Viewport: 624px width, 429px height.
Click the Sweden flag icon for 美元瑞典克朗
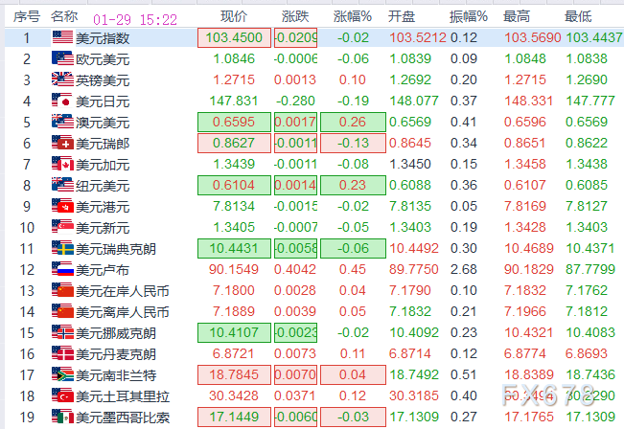[63, 248]
